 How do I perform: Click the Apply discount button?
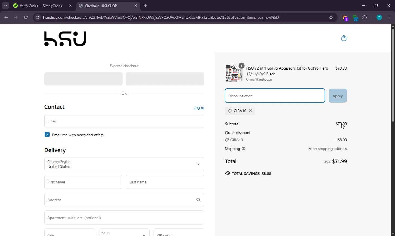(x=338, y=96)
